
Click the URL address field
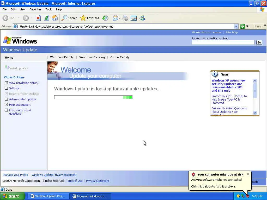pos(126,26)
